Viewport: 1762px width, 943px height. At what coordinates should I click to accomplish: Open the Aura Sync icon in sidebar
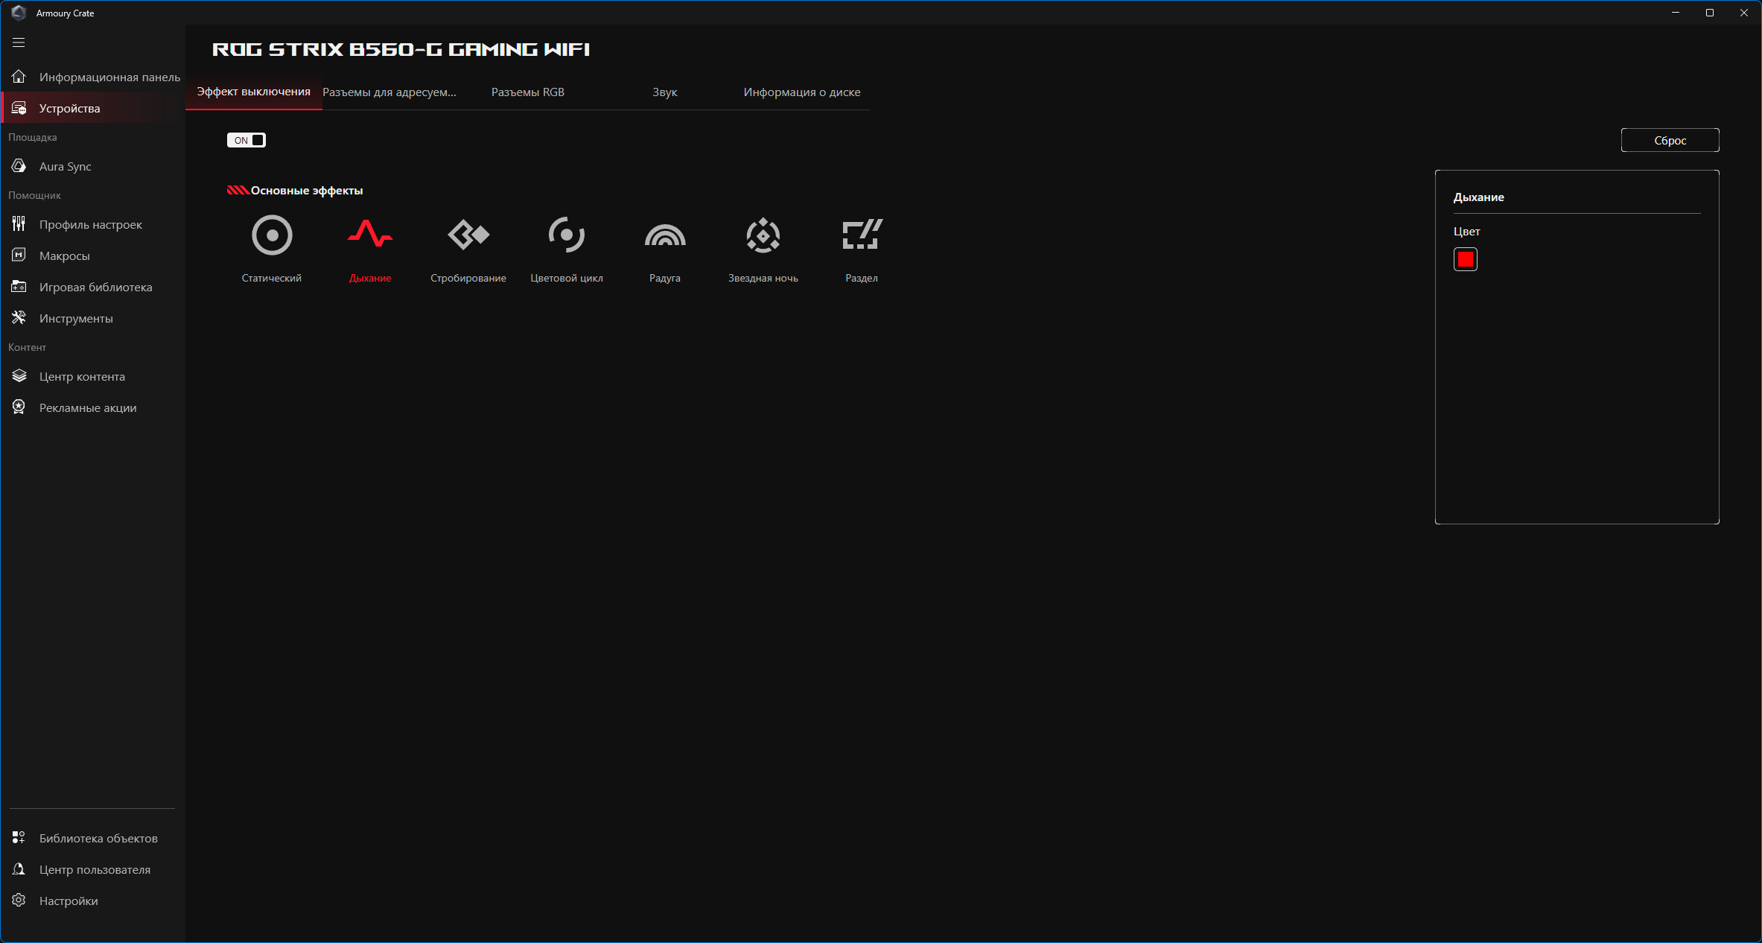pos(19,166)
